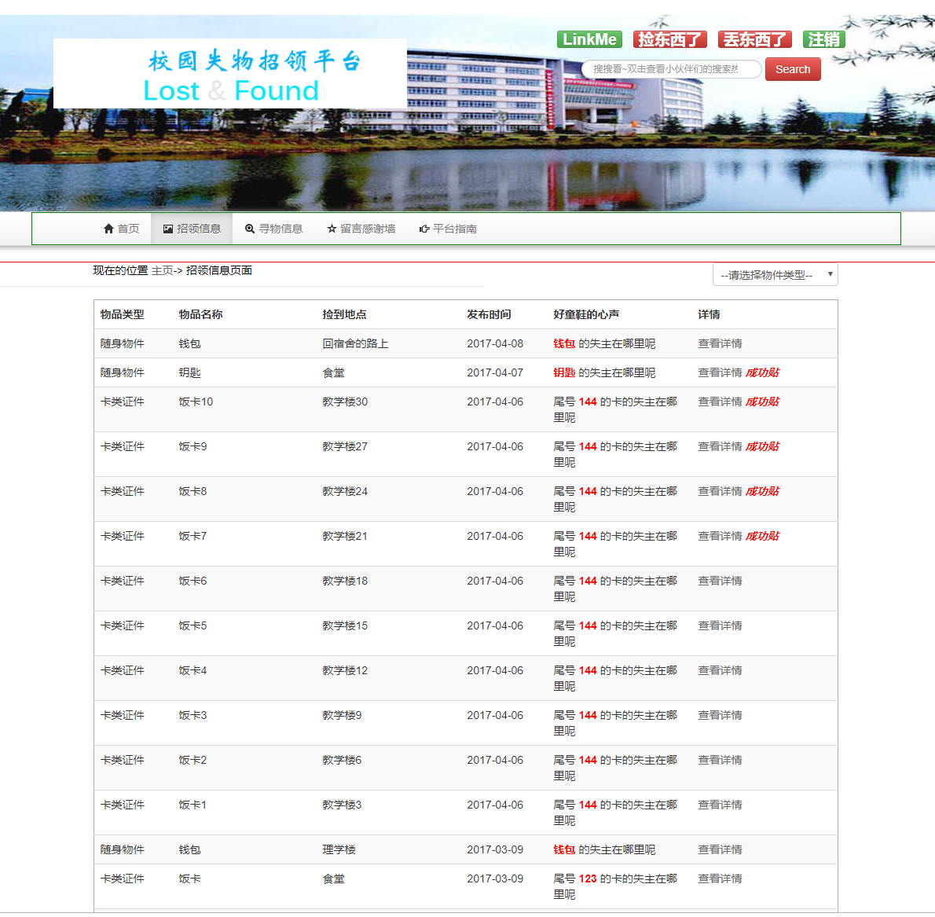
Task: Open 查看详情 for the 钱包 found item
Action: pos(720,343)
